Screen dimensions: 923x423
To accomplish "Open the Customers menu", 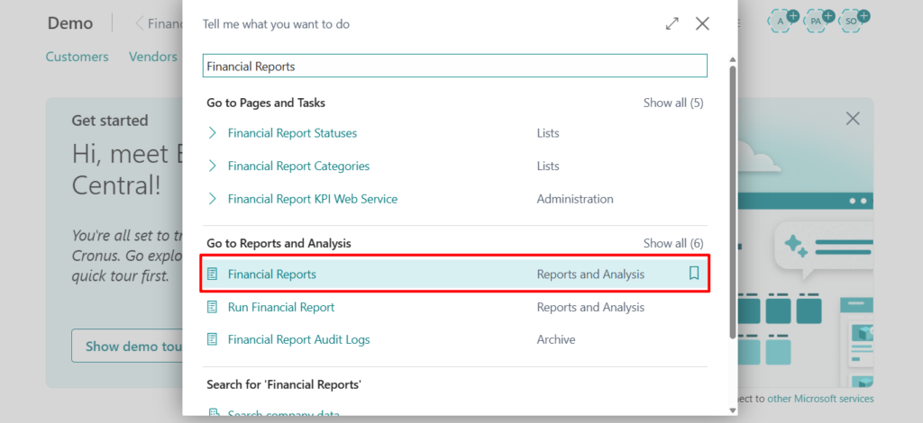I will tap(77, 57).
